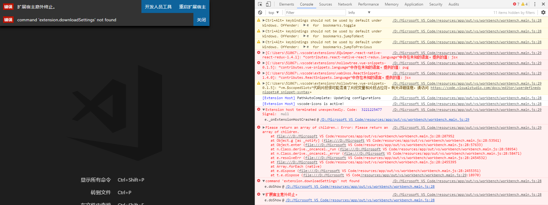Open the Sources tab

(326, 4)
